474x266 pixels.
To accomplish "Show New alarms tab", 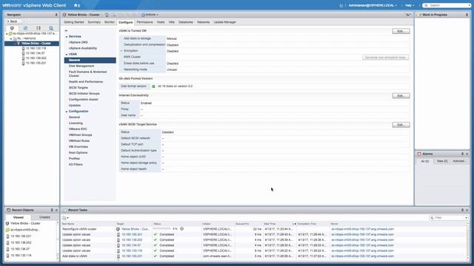I will click(x=442, y=161).
